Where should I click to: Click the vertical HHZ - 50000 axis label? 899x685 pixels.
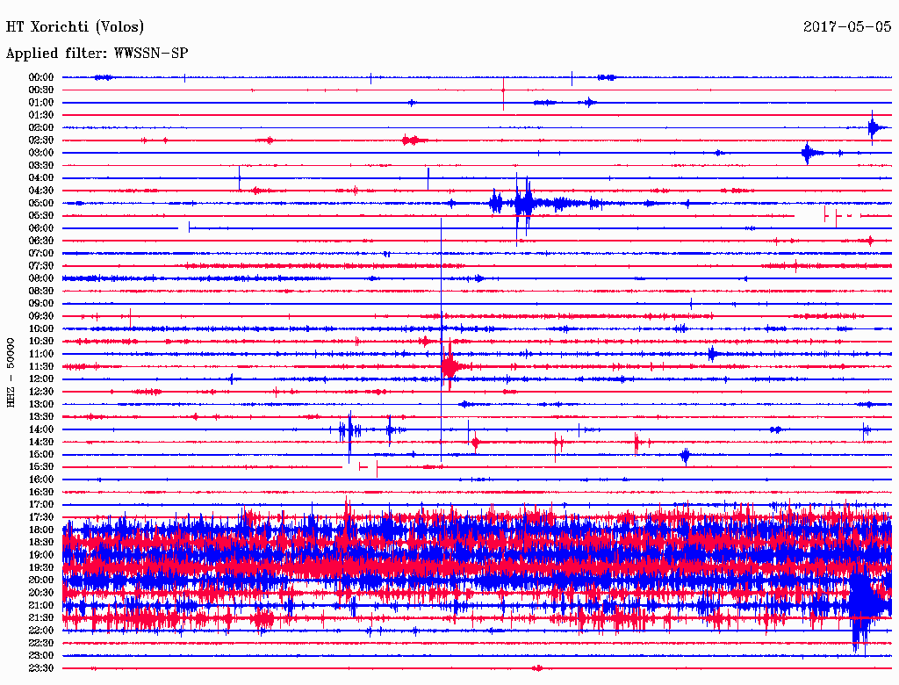point(11,371)
